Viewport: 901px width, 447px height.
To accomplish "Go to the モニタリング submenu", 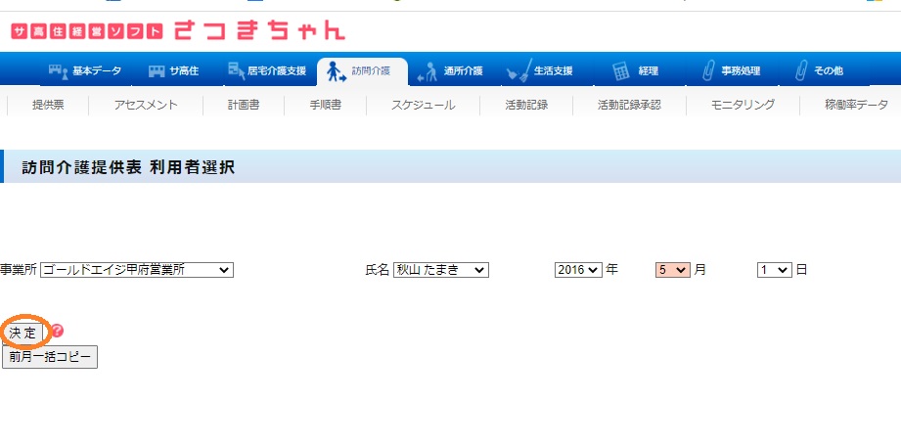I will pyautogui.click(x=743, y=105).
